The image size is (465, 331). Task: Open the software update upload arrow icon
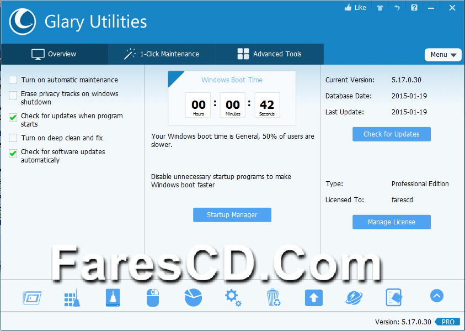[x=314, y=298]
